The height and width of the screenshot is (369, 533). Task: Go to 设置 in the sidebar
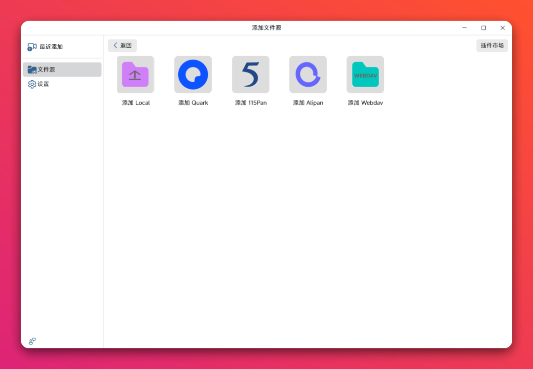tap(43, 84)
